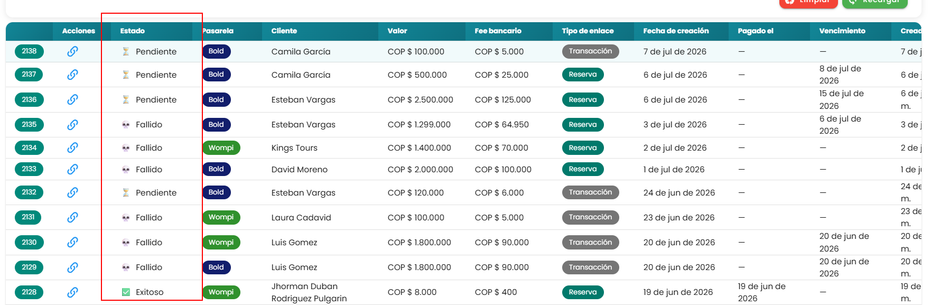Viewport: 931px width, 305px height.
Task: Select the Reserva tag on row 2136
Action: coord(583,100)
